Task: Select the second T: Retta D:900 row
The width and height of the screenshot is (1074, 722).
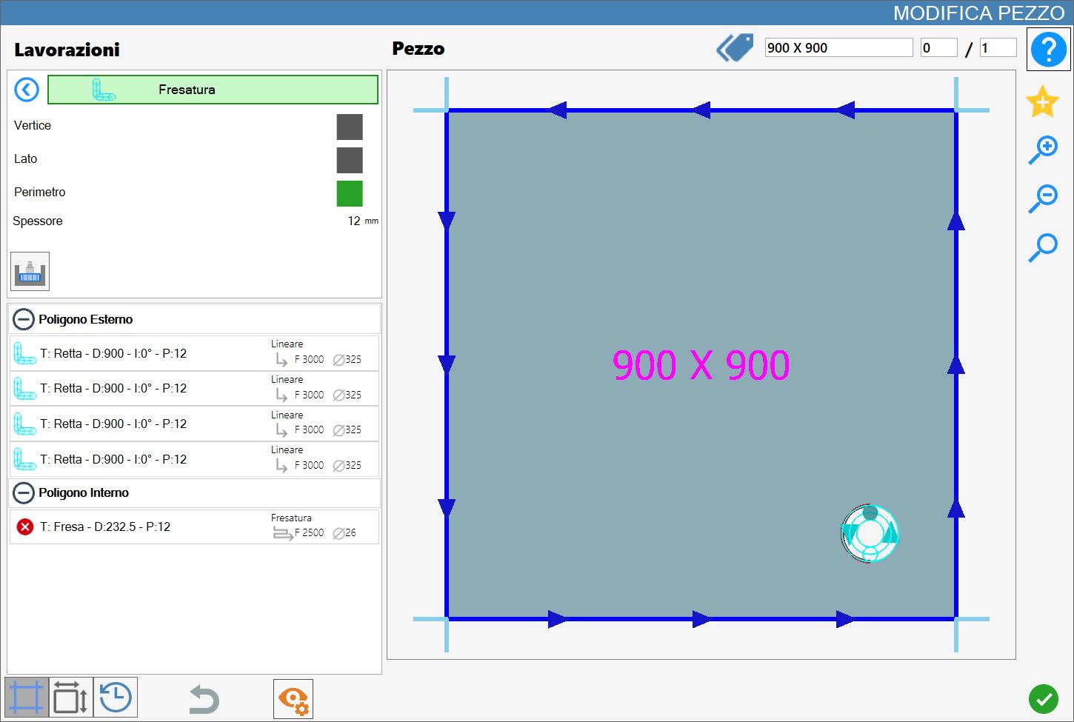Action: tap(194, 388)
